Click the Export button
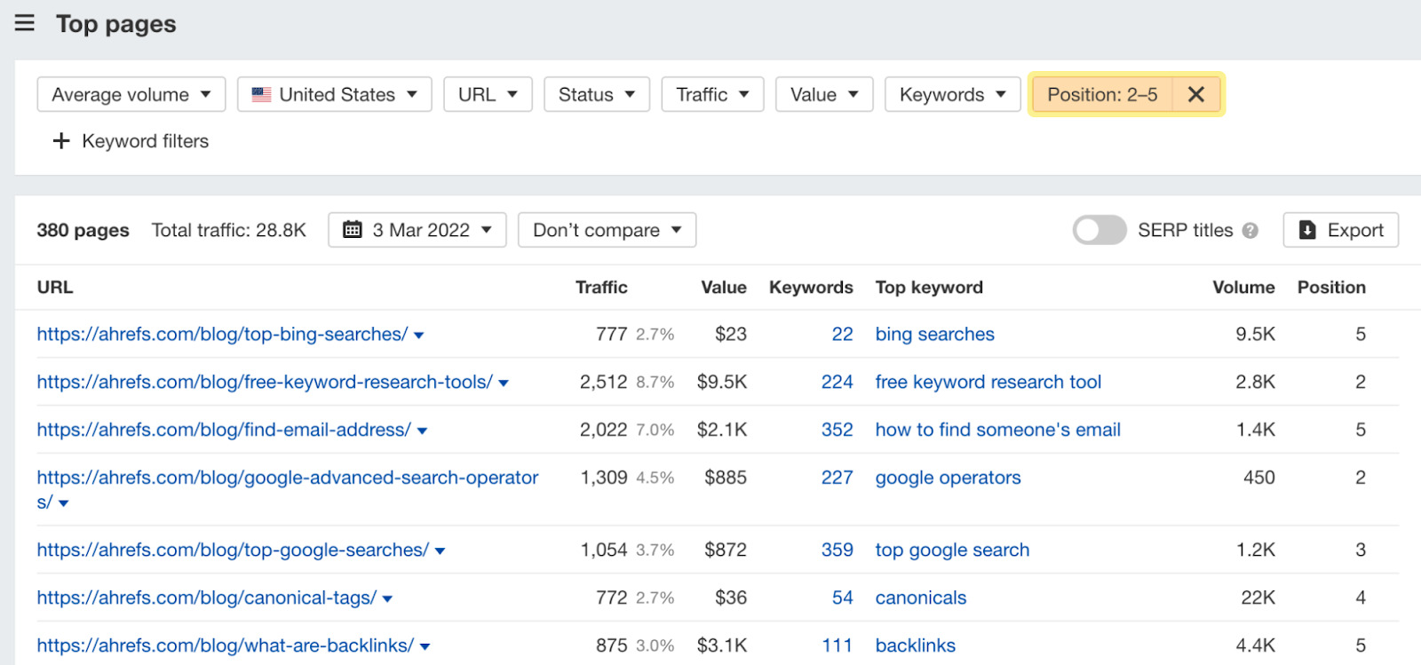The width and height of the screenshot is (1421, 665). (x=1341, y=230)
